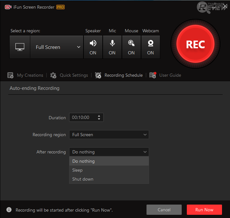Click the Duration time field
230x218 pixels.
[x=86, y=117]
